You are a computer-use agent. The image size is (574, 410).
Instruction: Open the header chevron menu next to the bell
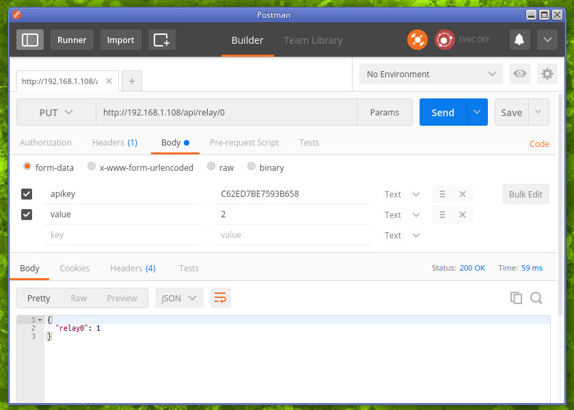[x=547, y=40]
